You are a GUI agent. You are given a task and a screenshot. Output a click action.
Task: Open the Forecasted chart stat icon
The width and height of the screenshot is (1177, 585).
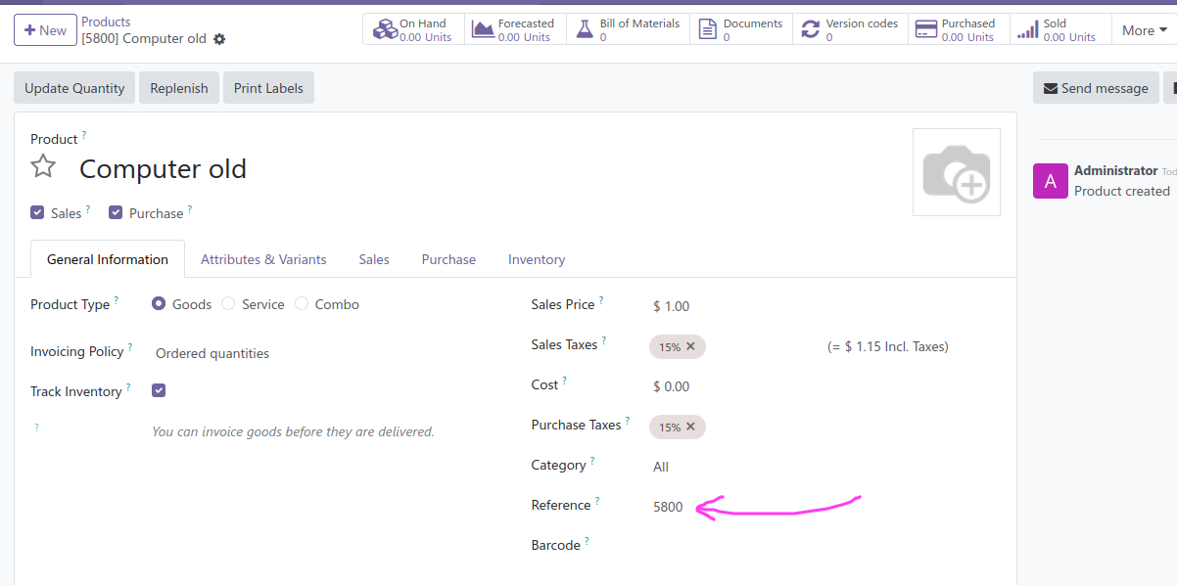click(483, 29)
